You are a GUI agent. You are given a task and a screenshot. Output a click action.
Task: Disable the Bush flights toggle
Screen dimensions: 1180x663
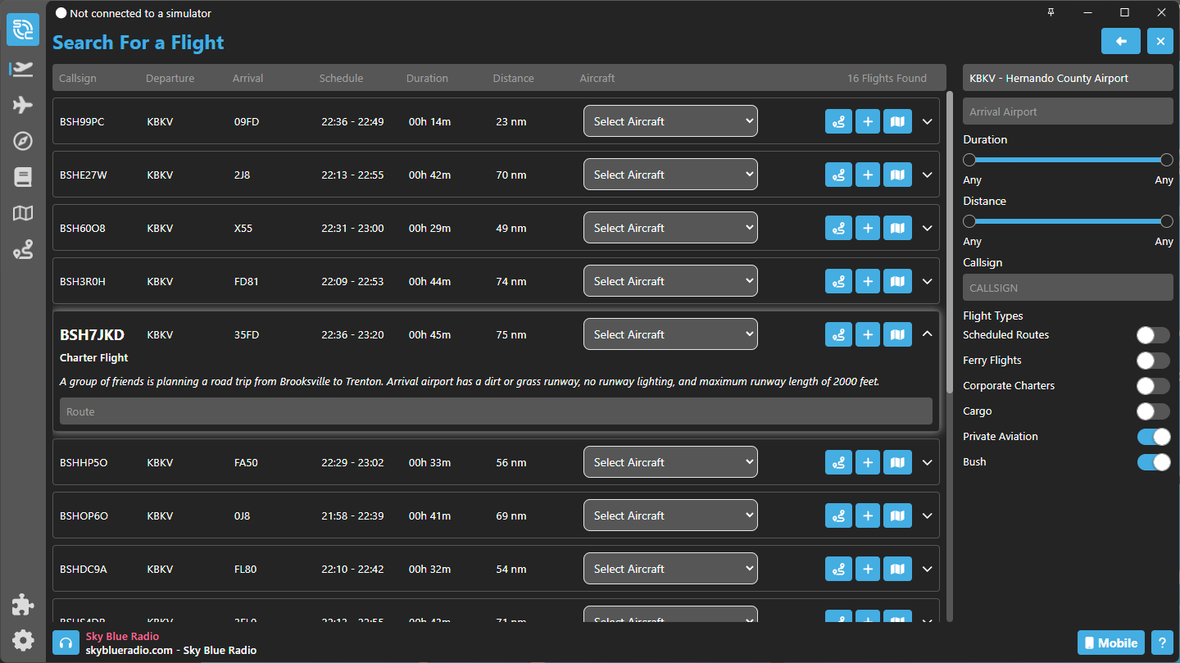1153,462
